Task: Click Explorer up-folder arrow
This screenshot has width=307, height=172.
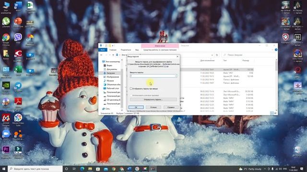Action: pyautogui.click(x=113, y=55)
